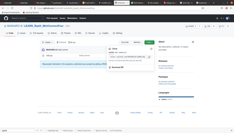Select the SSH clone option
This screenshot has width=234, height=133.
(116, 52)
